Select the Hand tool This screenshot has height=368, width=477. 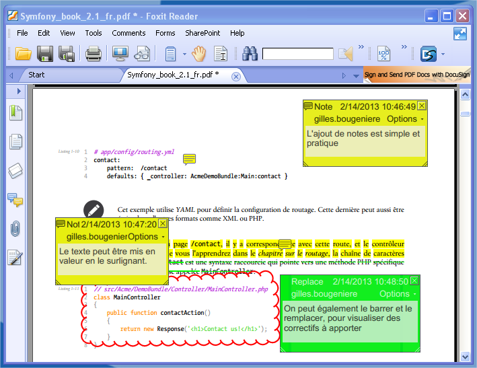tap(199, 54)
